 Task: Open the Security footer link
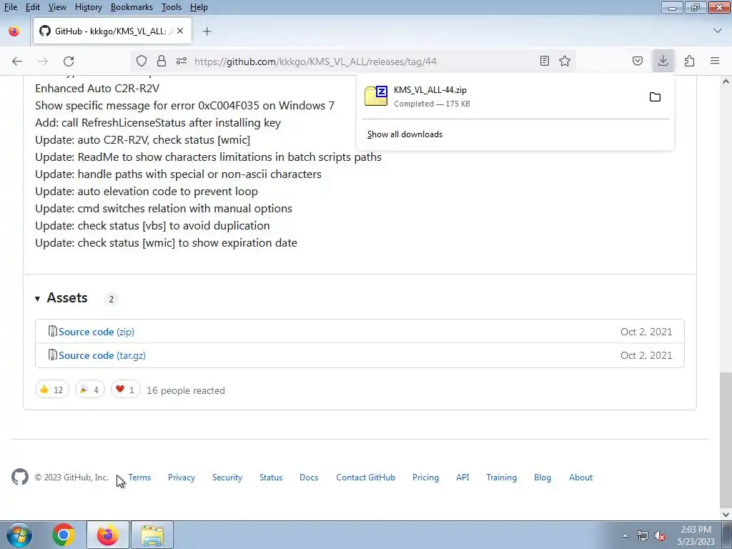(227, 477)
